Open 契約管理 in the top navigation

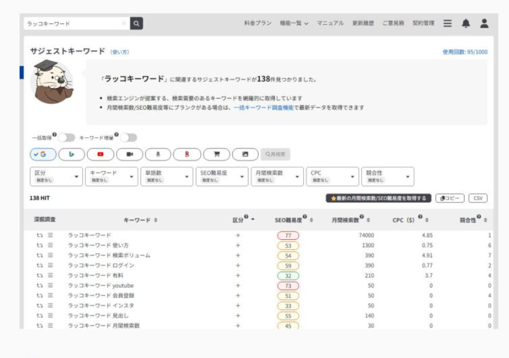(x=423, y=23)
